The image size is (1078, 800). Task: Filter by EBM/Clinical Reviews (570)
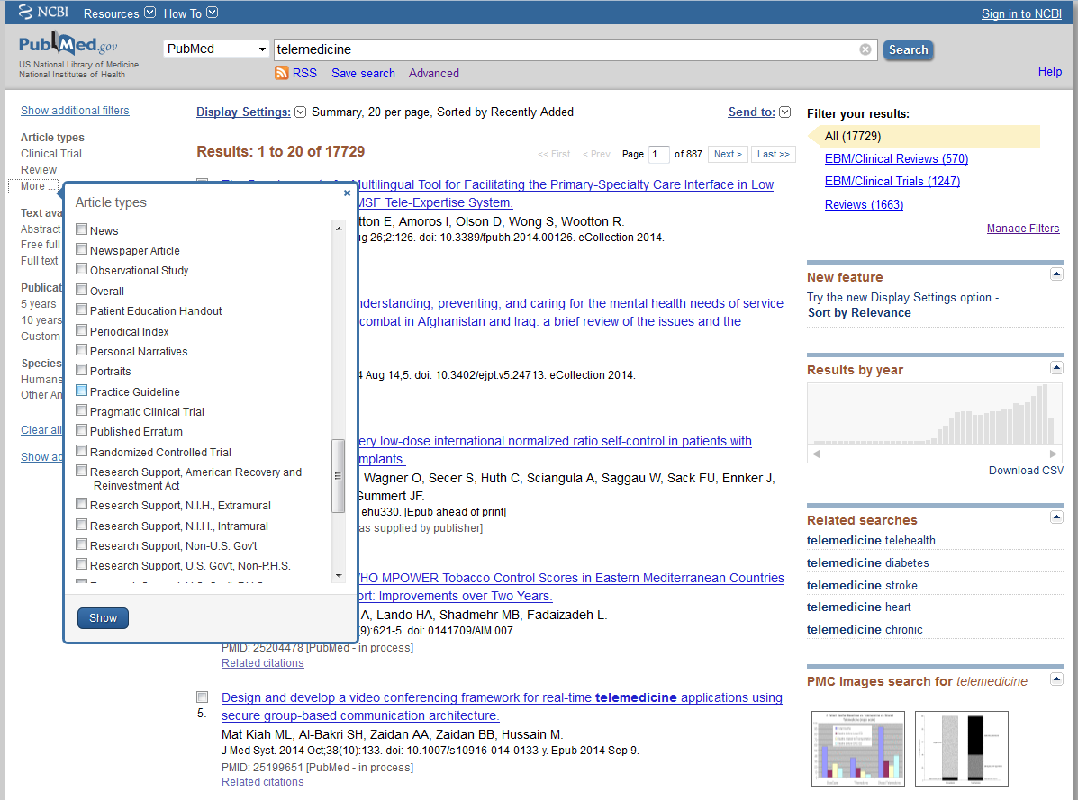[x=896, y=158]
